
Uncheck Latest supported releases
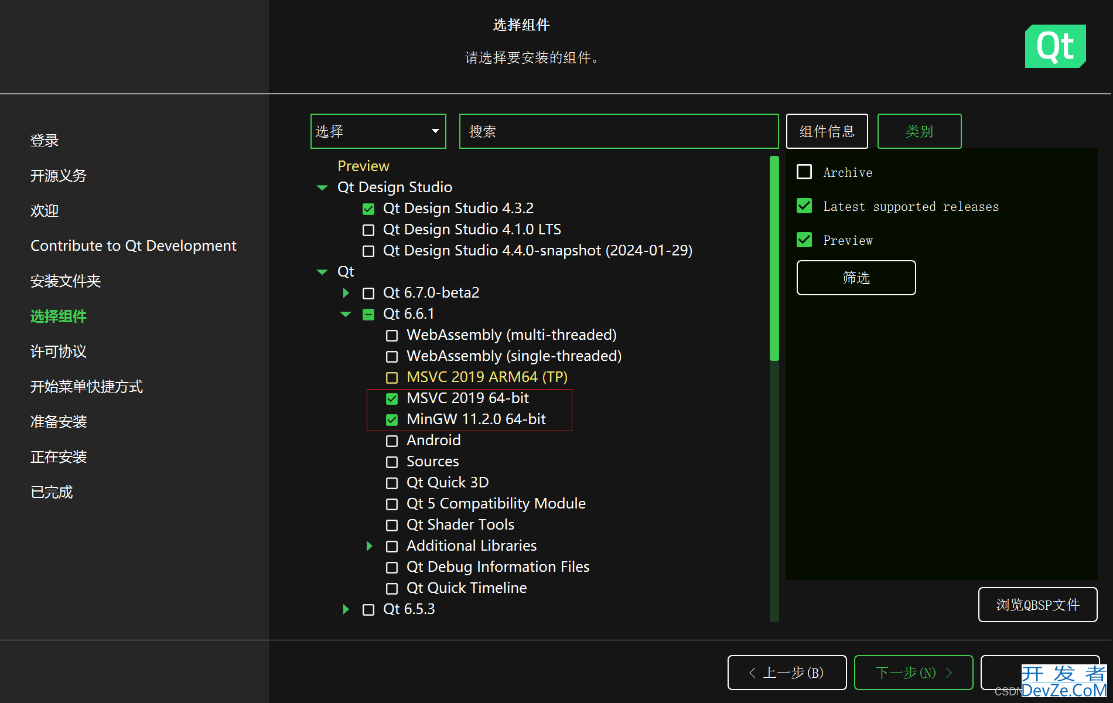click(804, 206)
